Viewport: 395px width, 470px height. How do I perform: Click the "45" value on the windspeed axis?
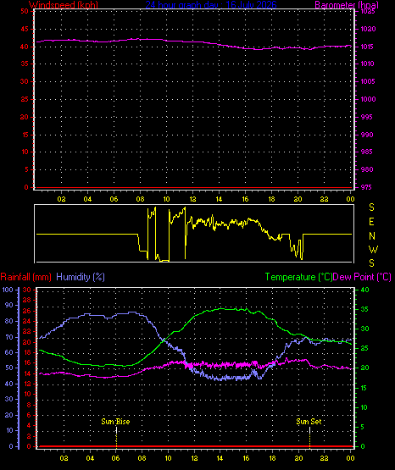pyautogui.click(x=25, y=29)
